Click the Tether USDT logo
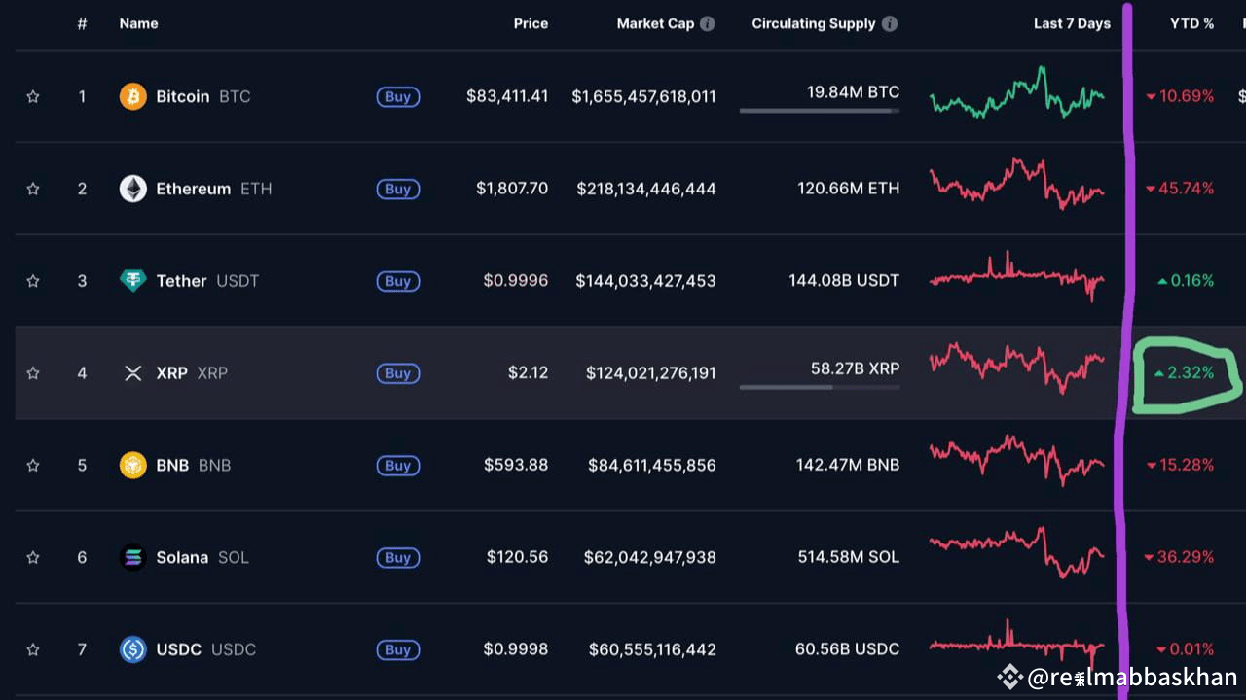1246x700 pixels. coord(132,281)
